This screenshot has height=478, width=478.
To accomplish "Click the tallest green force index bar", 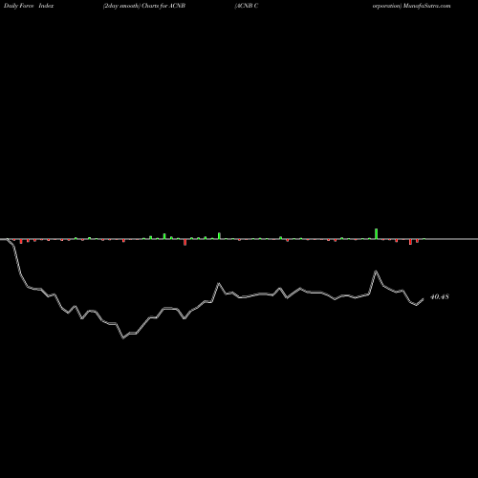I will click(x=377, y=233).
